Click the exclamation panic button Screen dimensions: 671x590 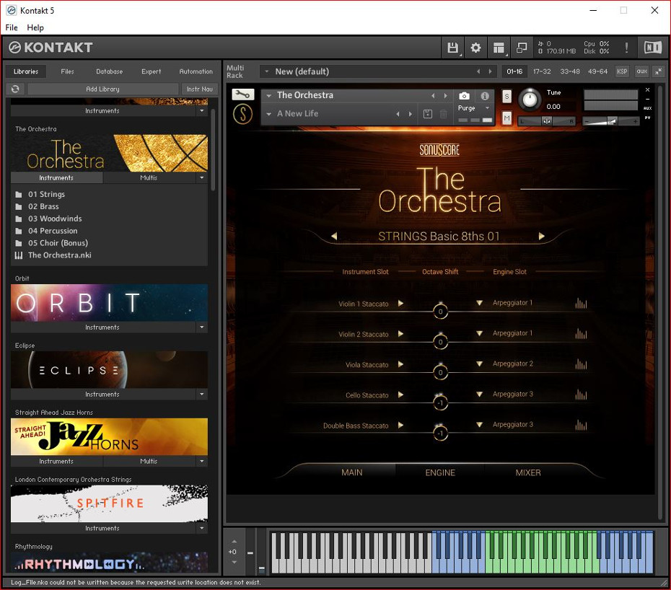point(626,48)
